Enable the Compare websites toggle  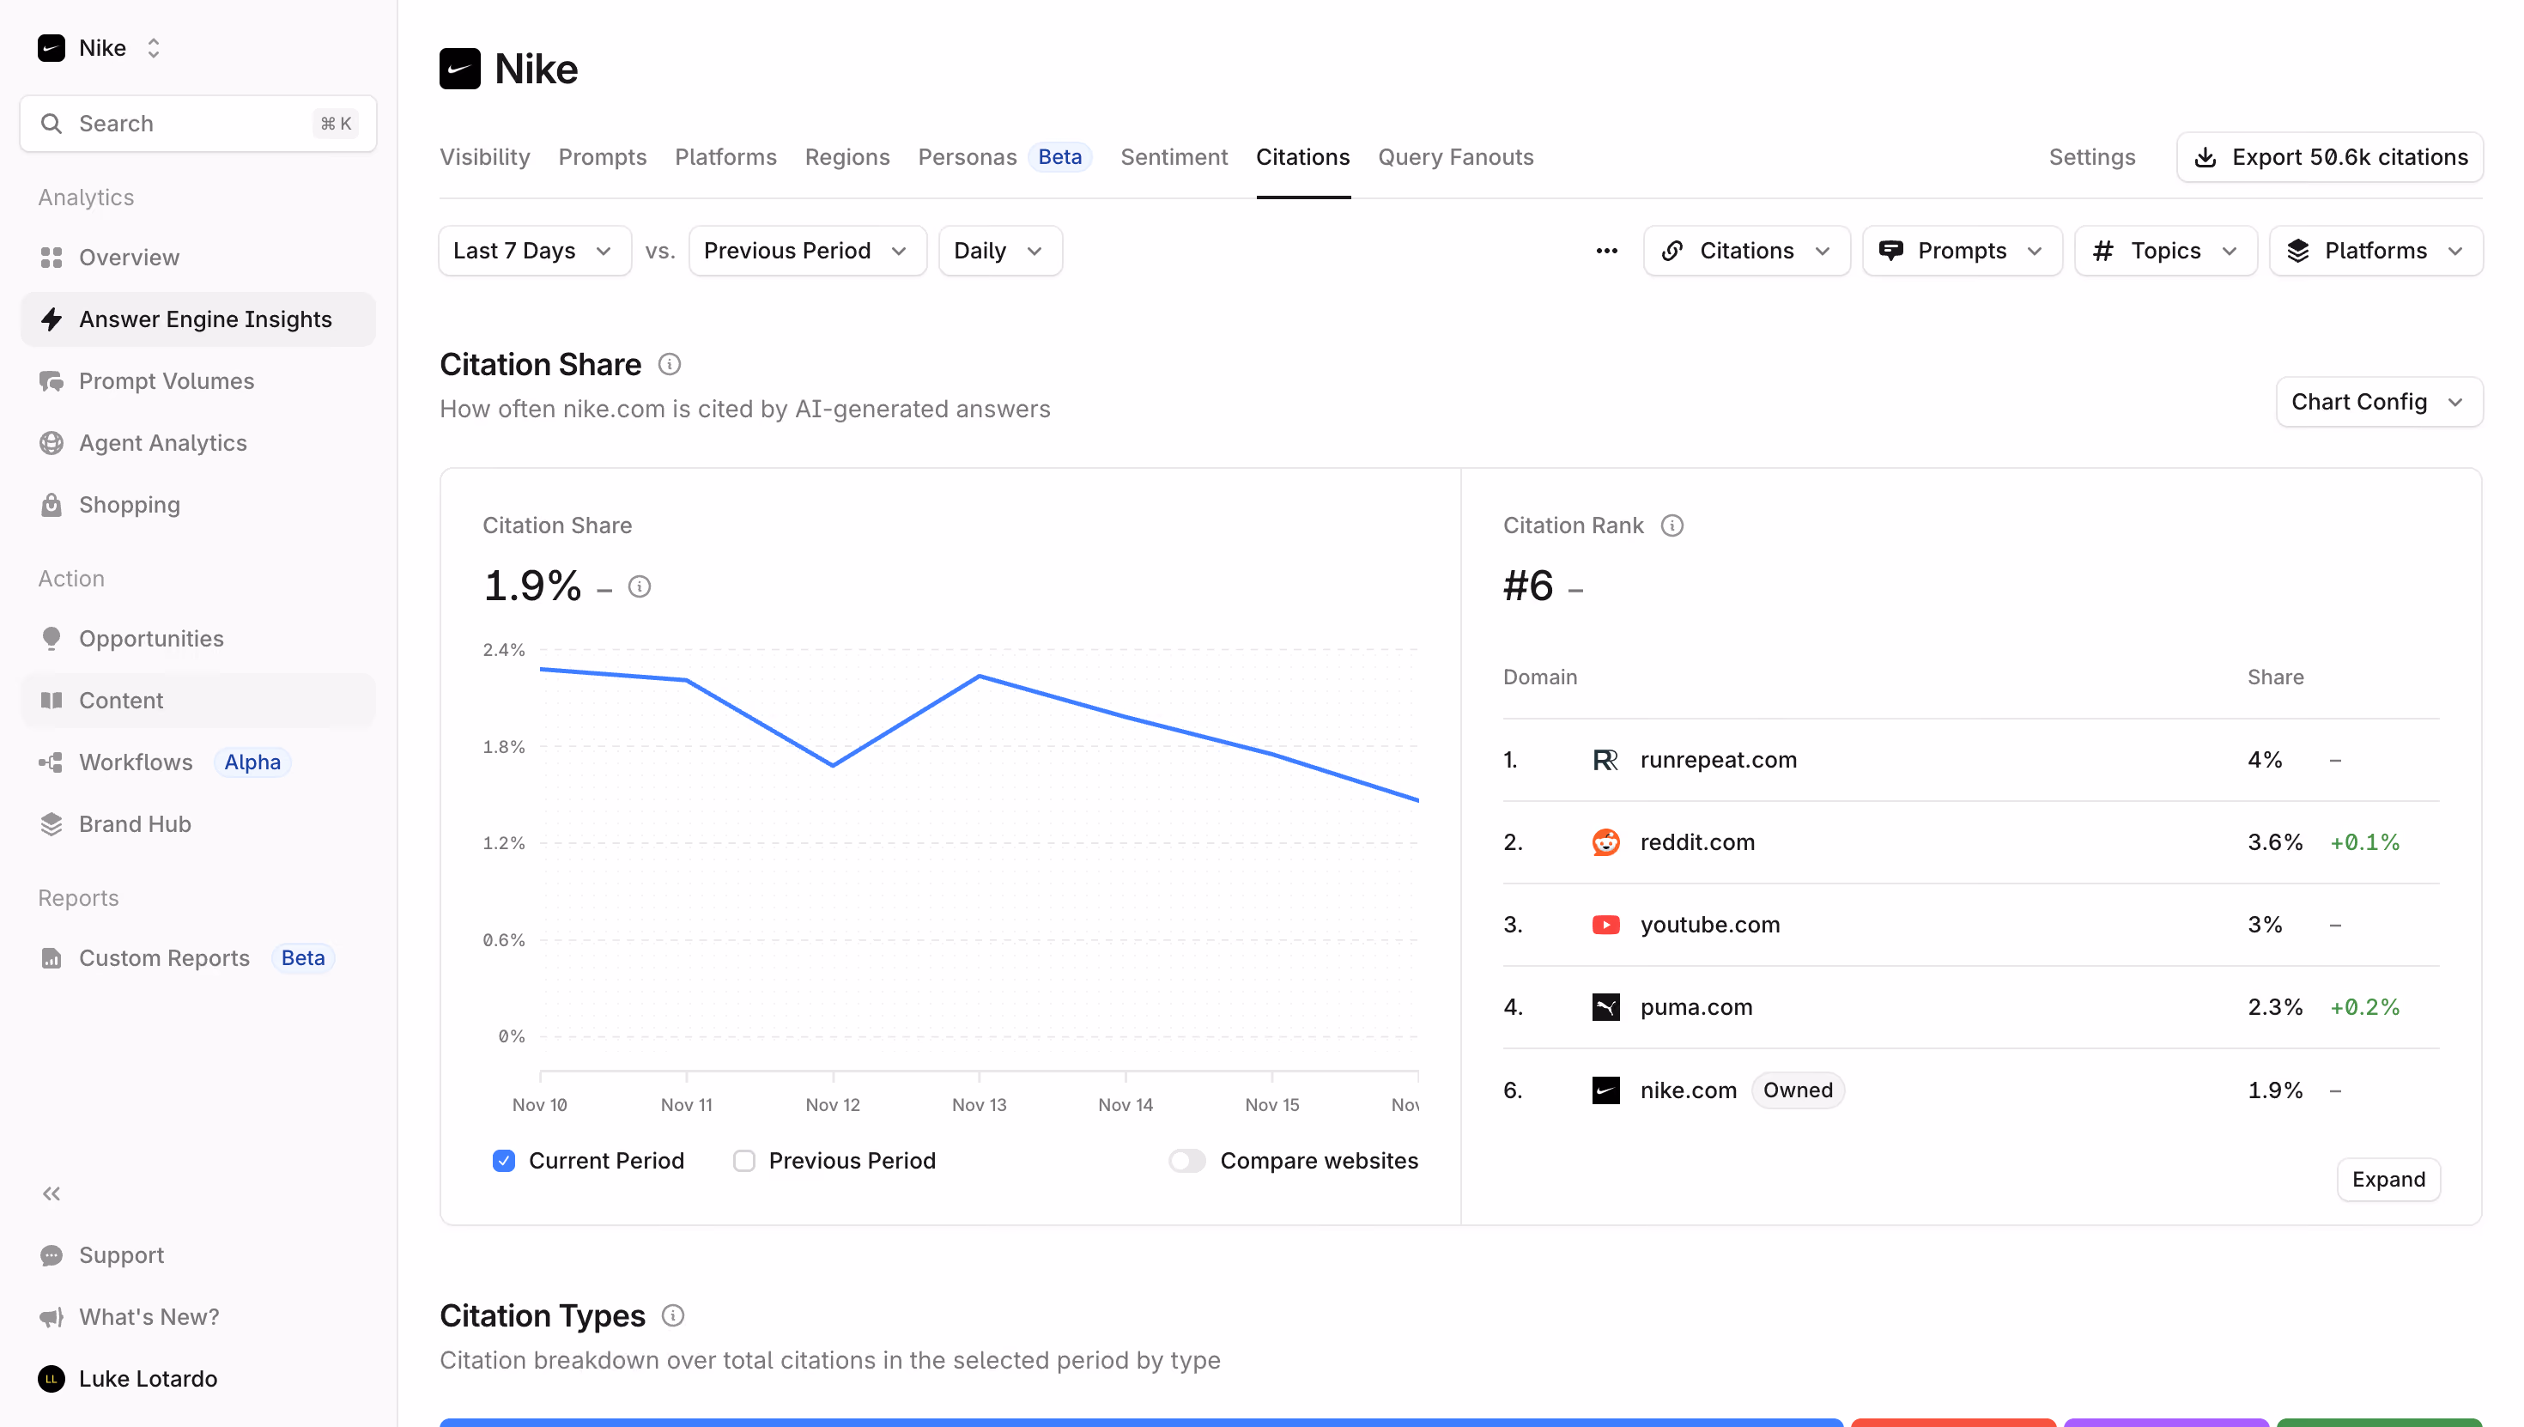1187,1162
